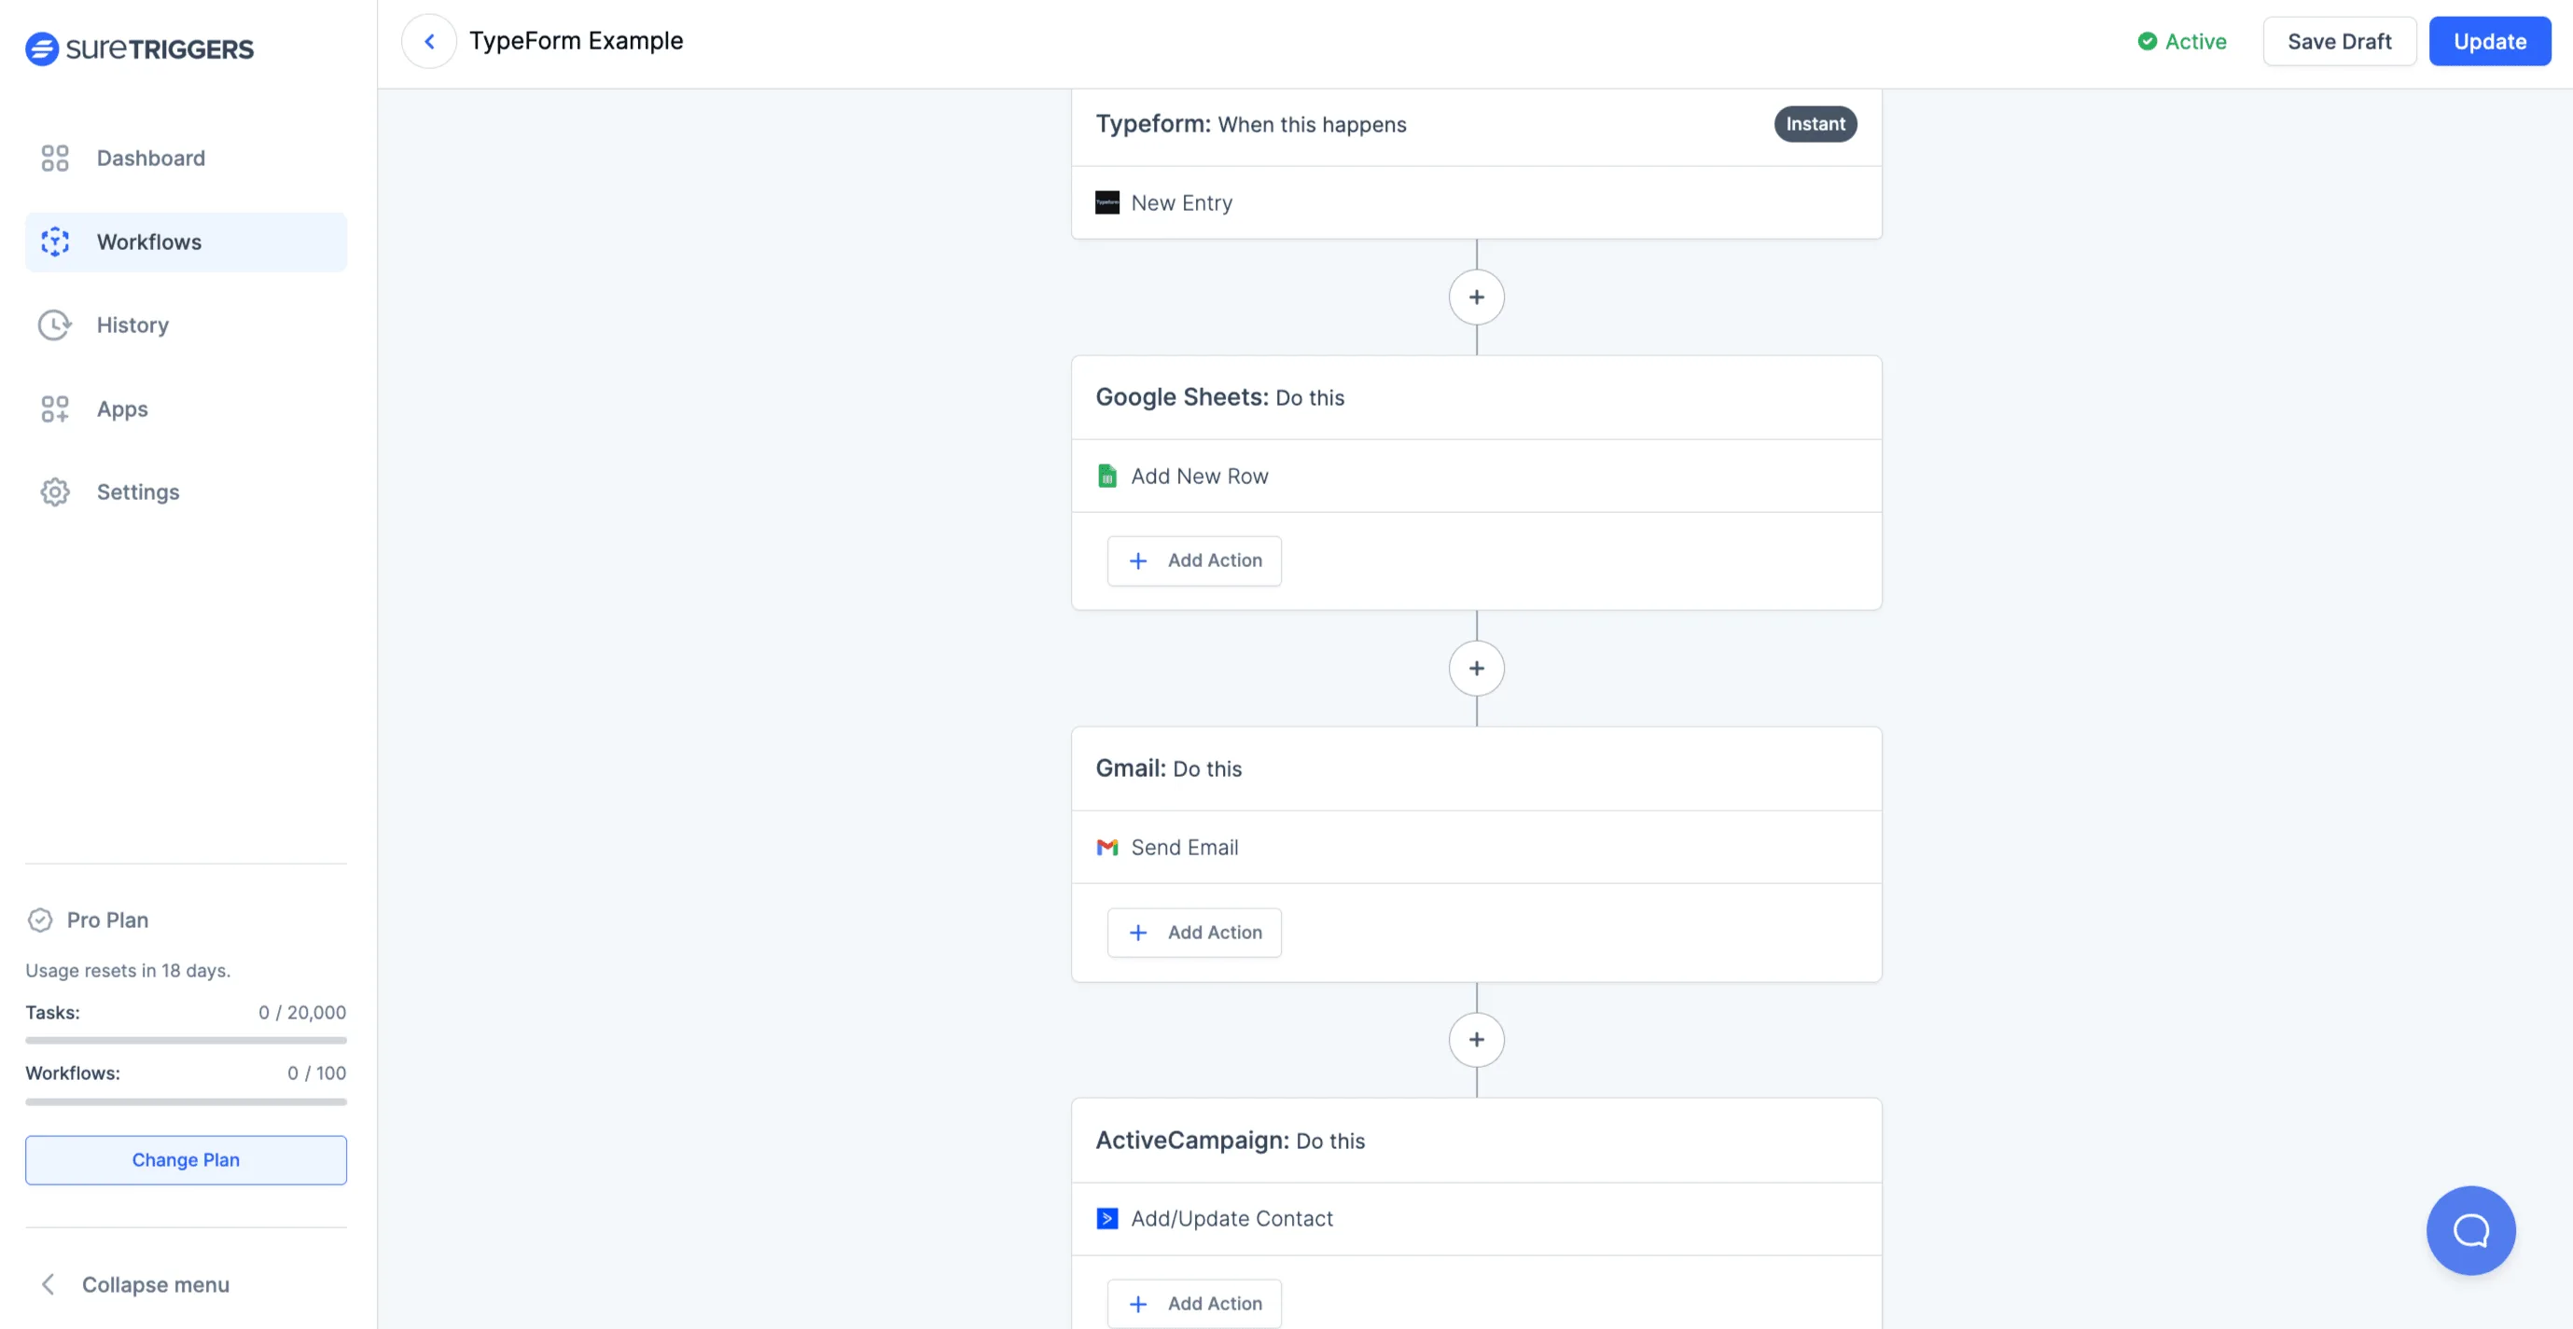Screen dimensions: 2573x1329
Task: Click Add Action under ActiveCampaign
Action: (1193, 1304)
